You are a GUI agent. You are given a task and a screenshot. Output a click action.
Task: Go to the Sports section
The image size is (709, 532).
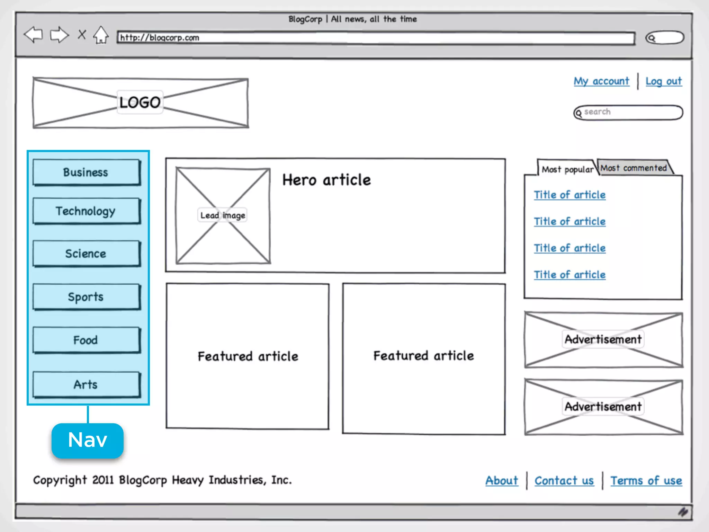tap(86, 297)
